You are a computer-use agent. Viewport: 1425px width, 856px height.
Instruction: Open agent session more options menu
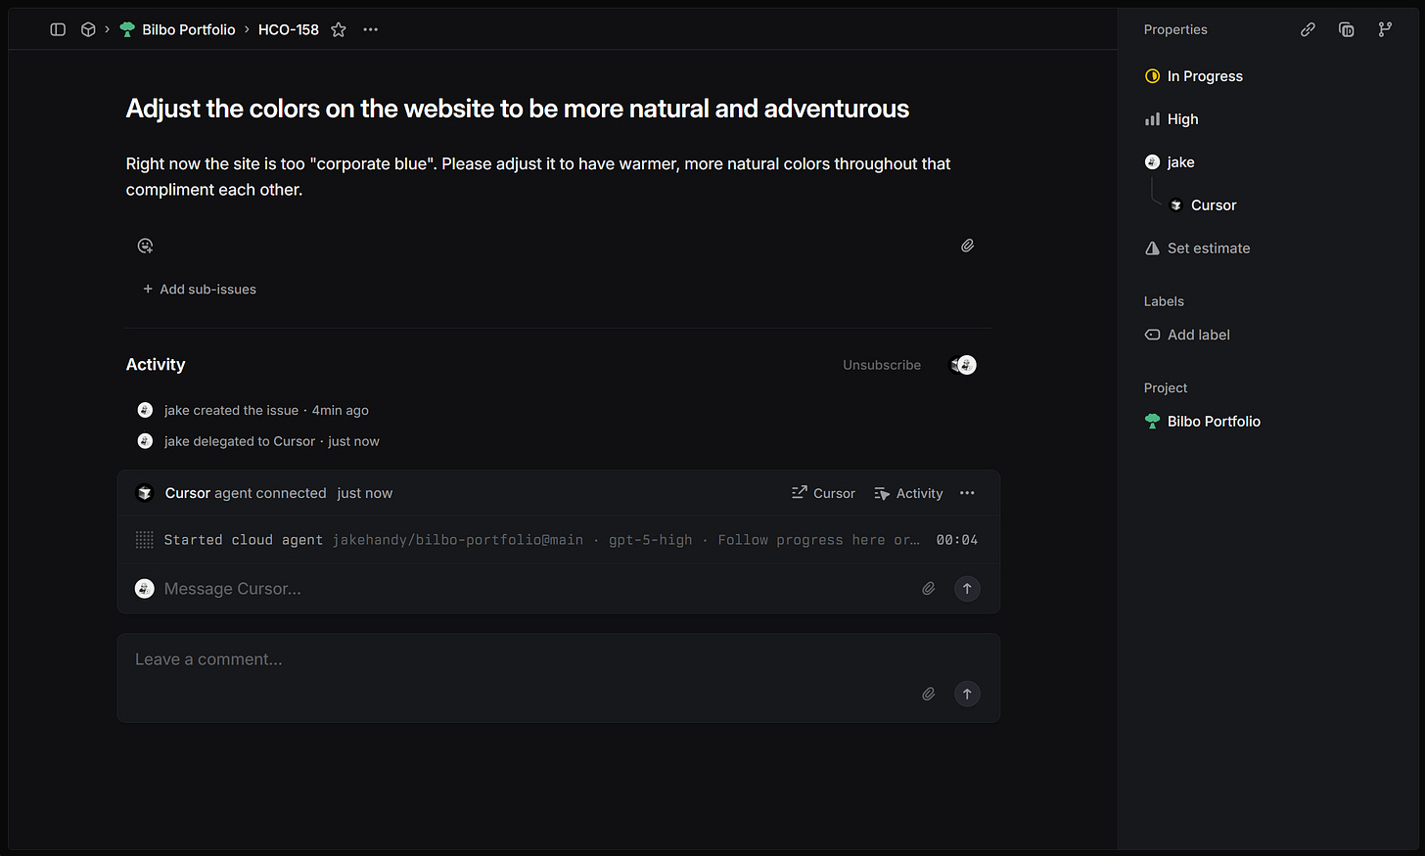967,493
